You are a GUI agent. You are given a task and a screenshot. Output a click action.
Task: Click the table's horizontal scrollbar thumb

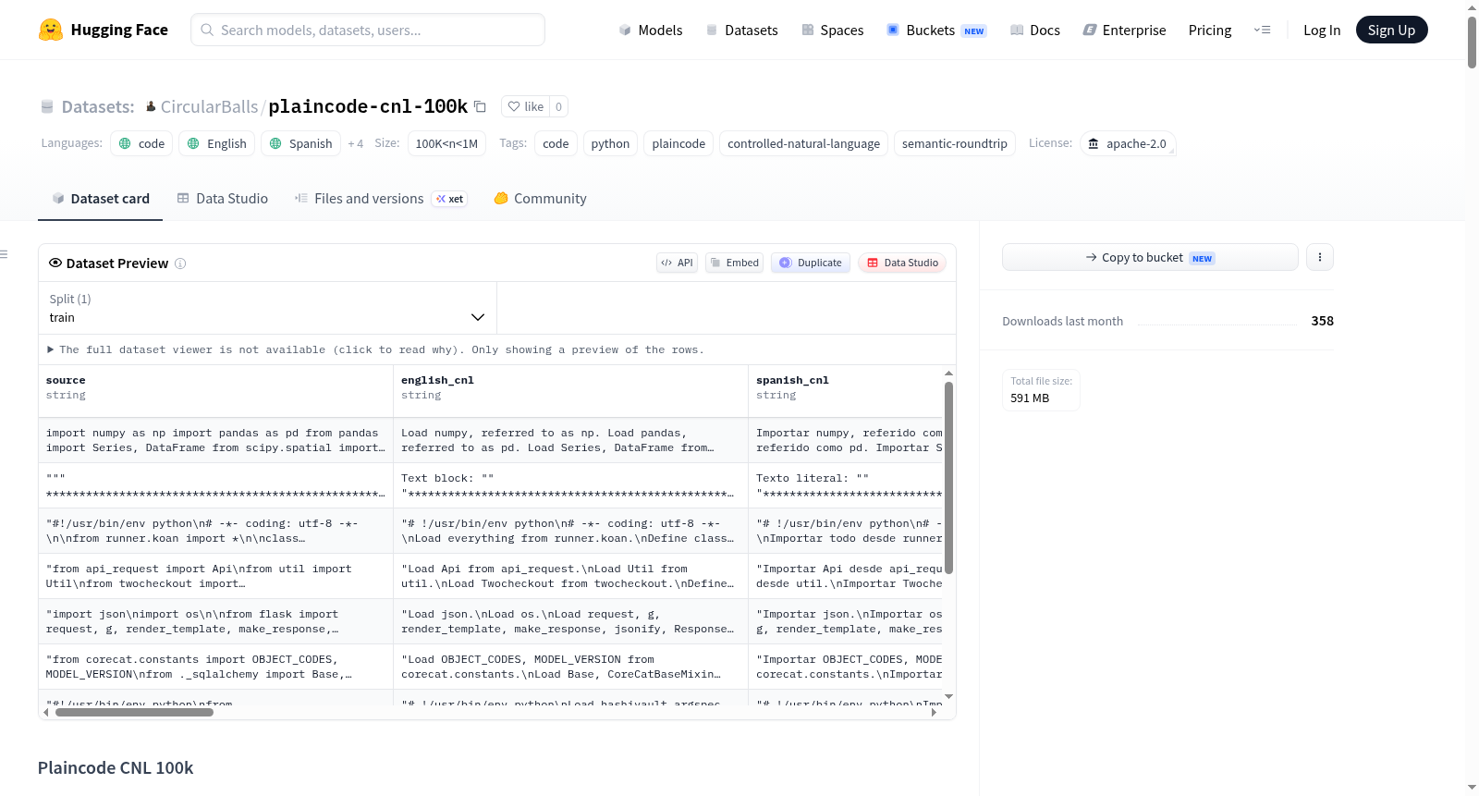tap(134, 713)
